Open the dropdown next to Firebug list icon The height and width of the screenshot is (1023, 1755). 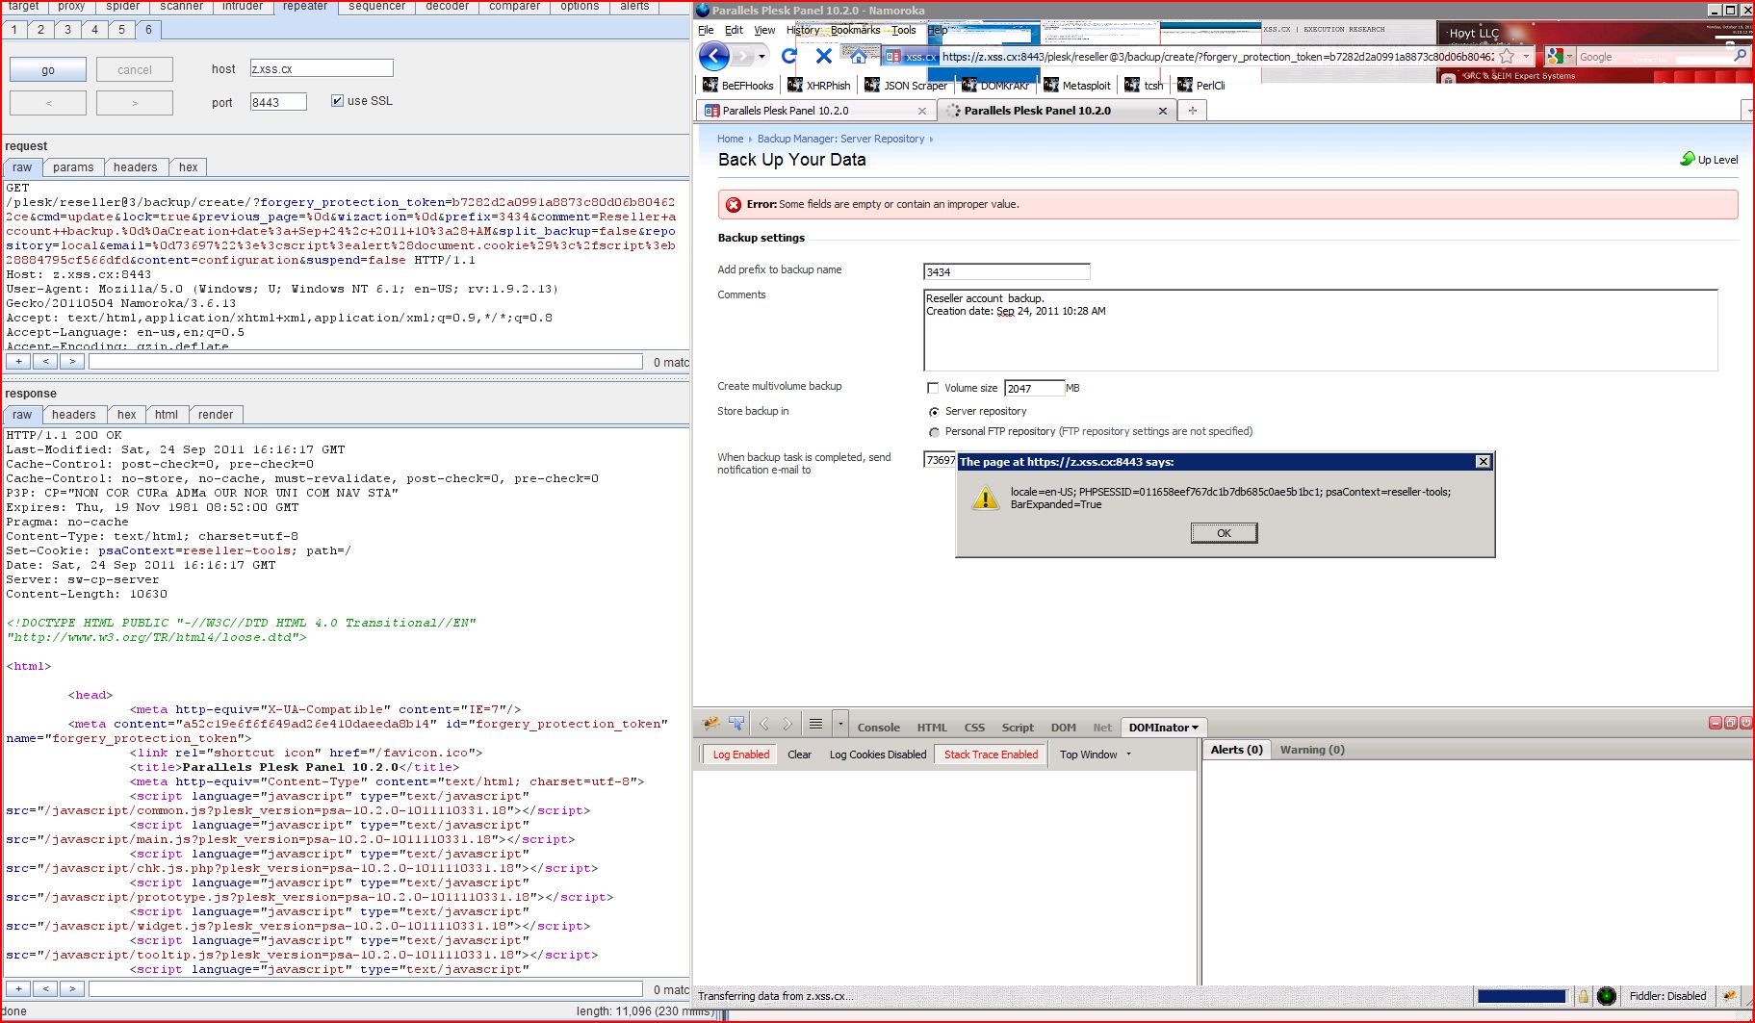click(840, 724)
